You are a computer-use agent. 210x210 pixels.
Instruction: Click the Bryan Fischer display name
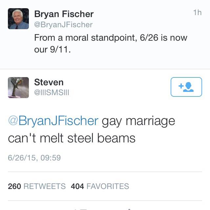[64, 14]
